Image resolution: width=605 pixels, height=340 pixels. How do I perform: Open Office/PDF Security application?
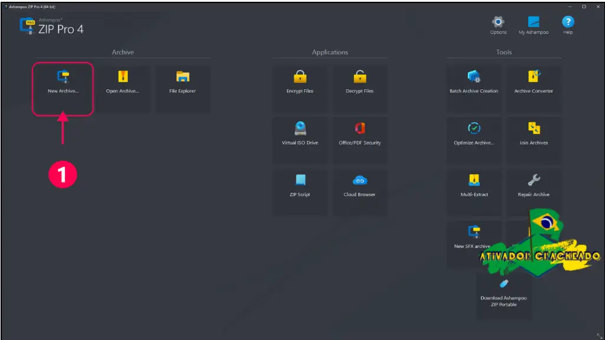360,140
